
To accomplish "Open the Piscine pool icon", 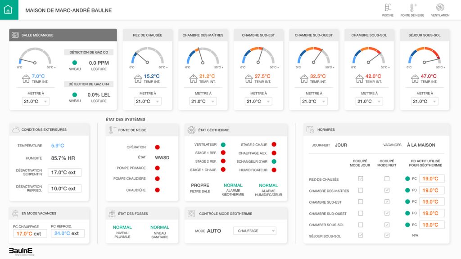I will pyautogui.click(x=388, y=8).
